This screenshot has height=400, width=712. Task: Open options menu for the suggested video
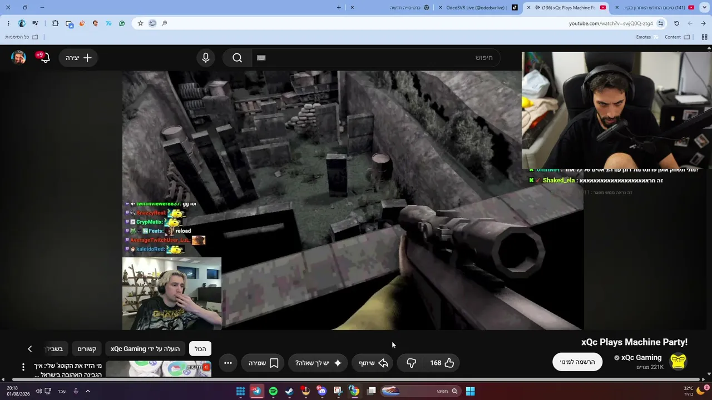click(23, 367)
